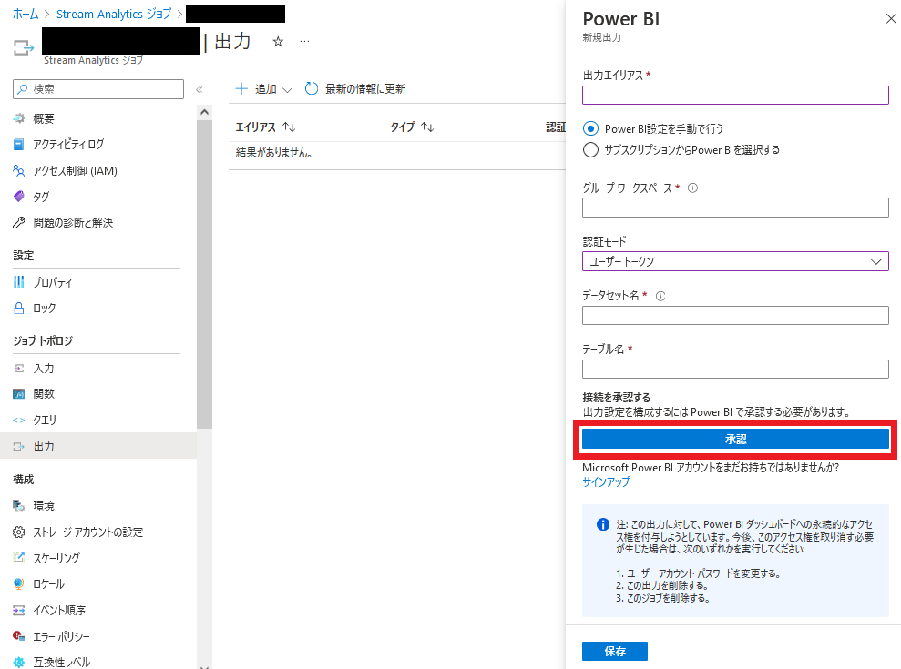Click the favorite star icon beside 出力 title

click(278, 42)
